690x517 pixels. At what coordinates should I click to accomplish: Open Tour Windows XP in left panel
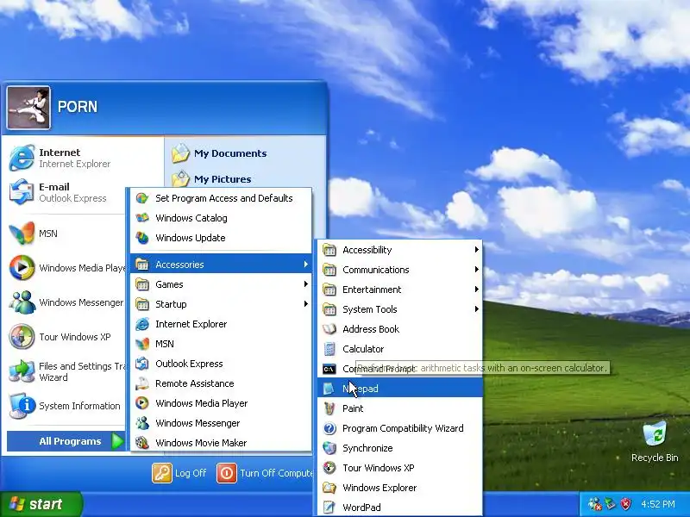[66, 337]
